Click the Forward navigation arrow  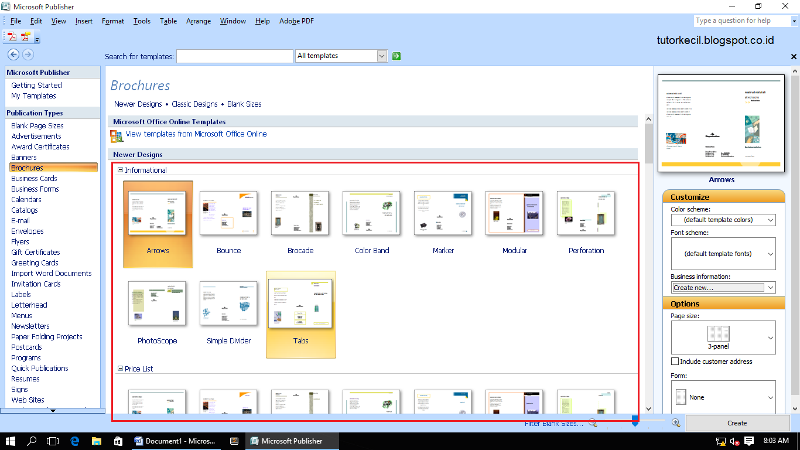[28, 54]
